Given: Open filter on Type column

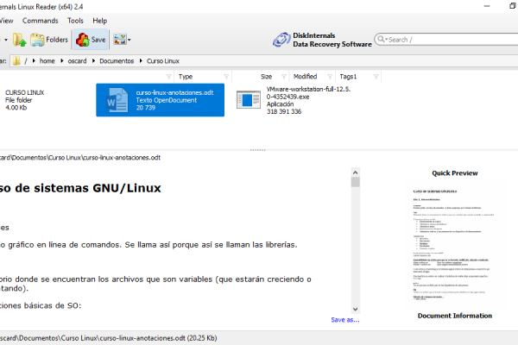Looking at the screenshot, I should (226, 77).
